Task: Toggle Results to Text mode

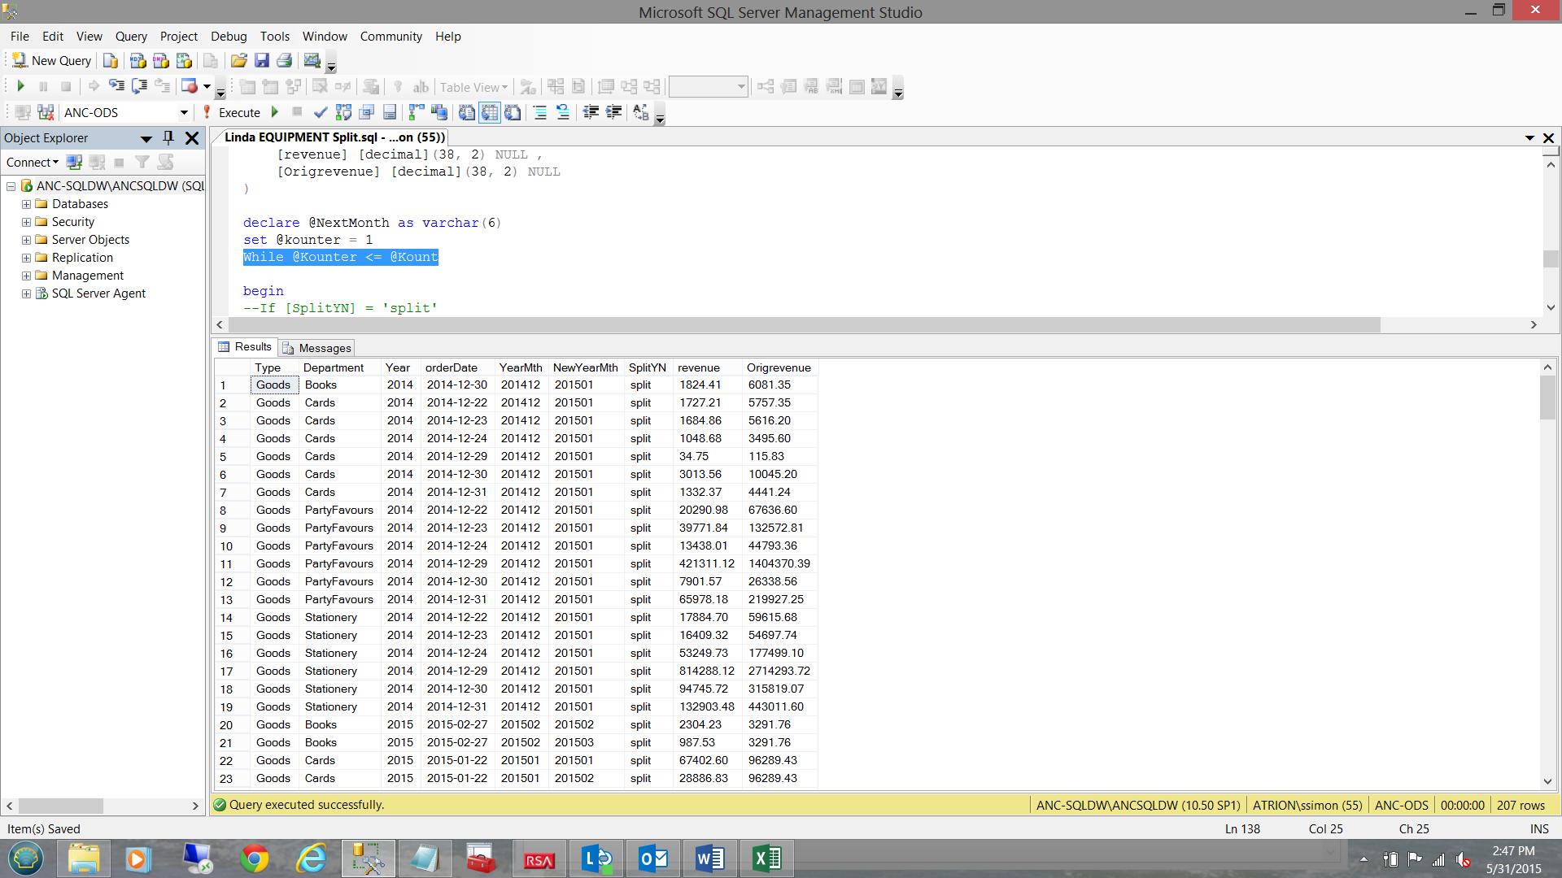Action: [x=467, y=113]
